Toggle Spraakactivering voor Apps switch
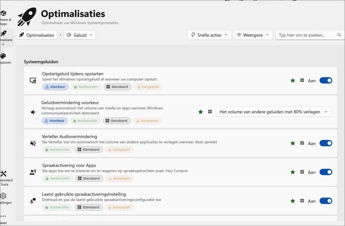Viewport: 345px width, 226px height. (x=326, y=172)
